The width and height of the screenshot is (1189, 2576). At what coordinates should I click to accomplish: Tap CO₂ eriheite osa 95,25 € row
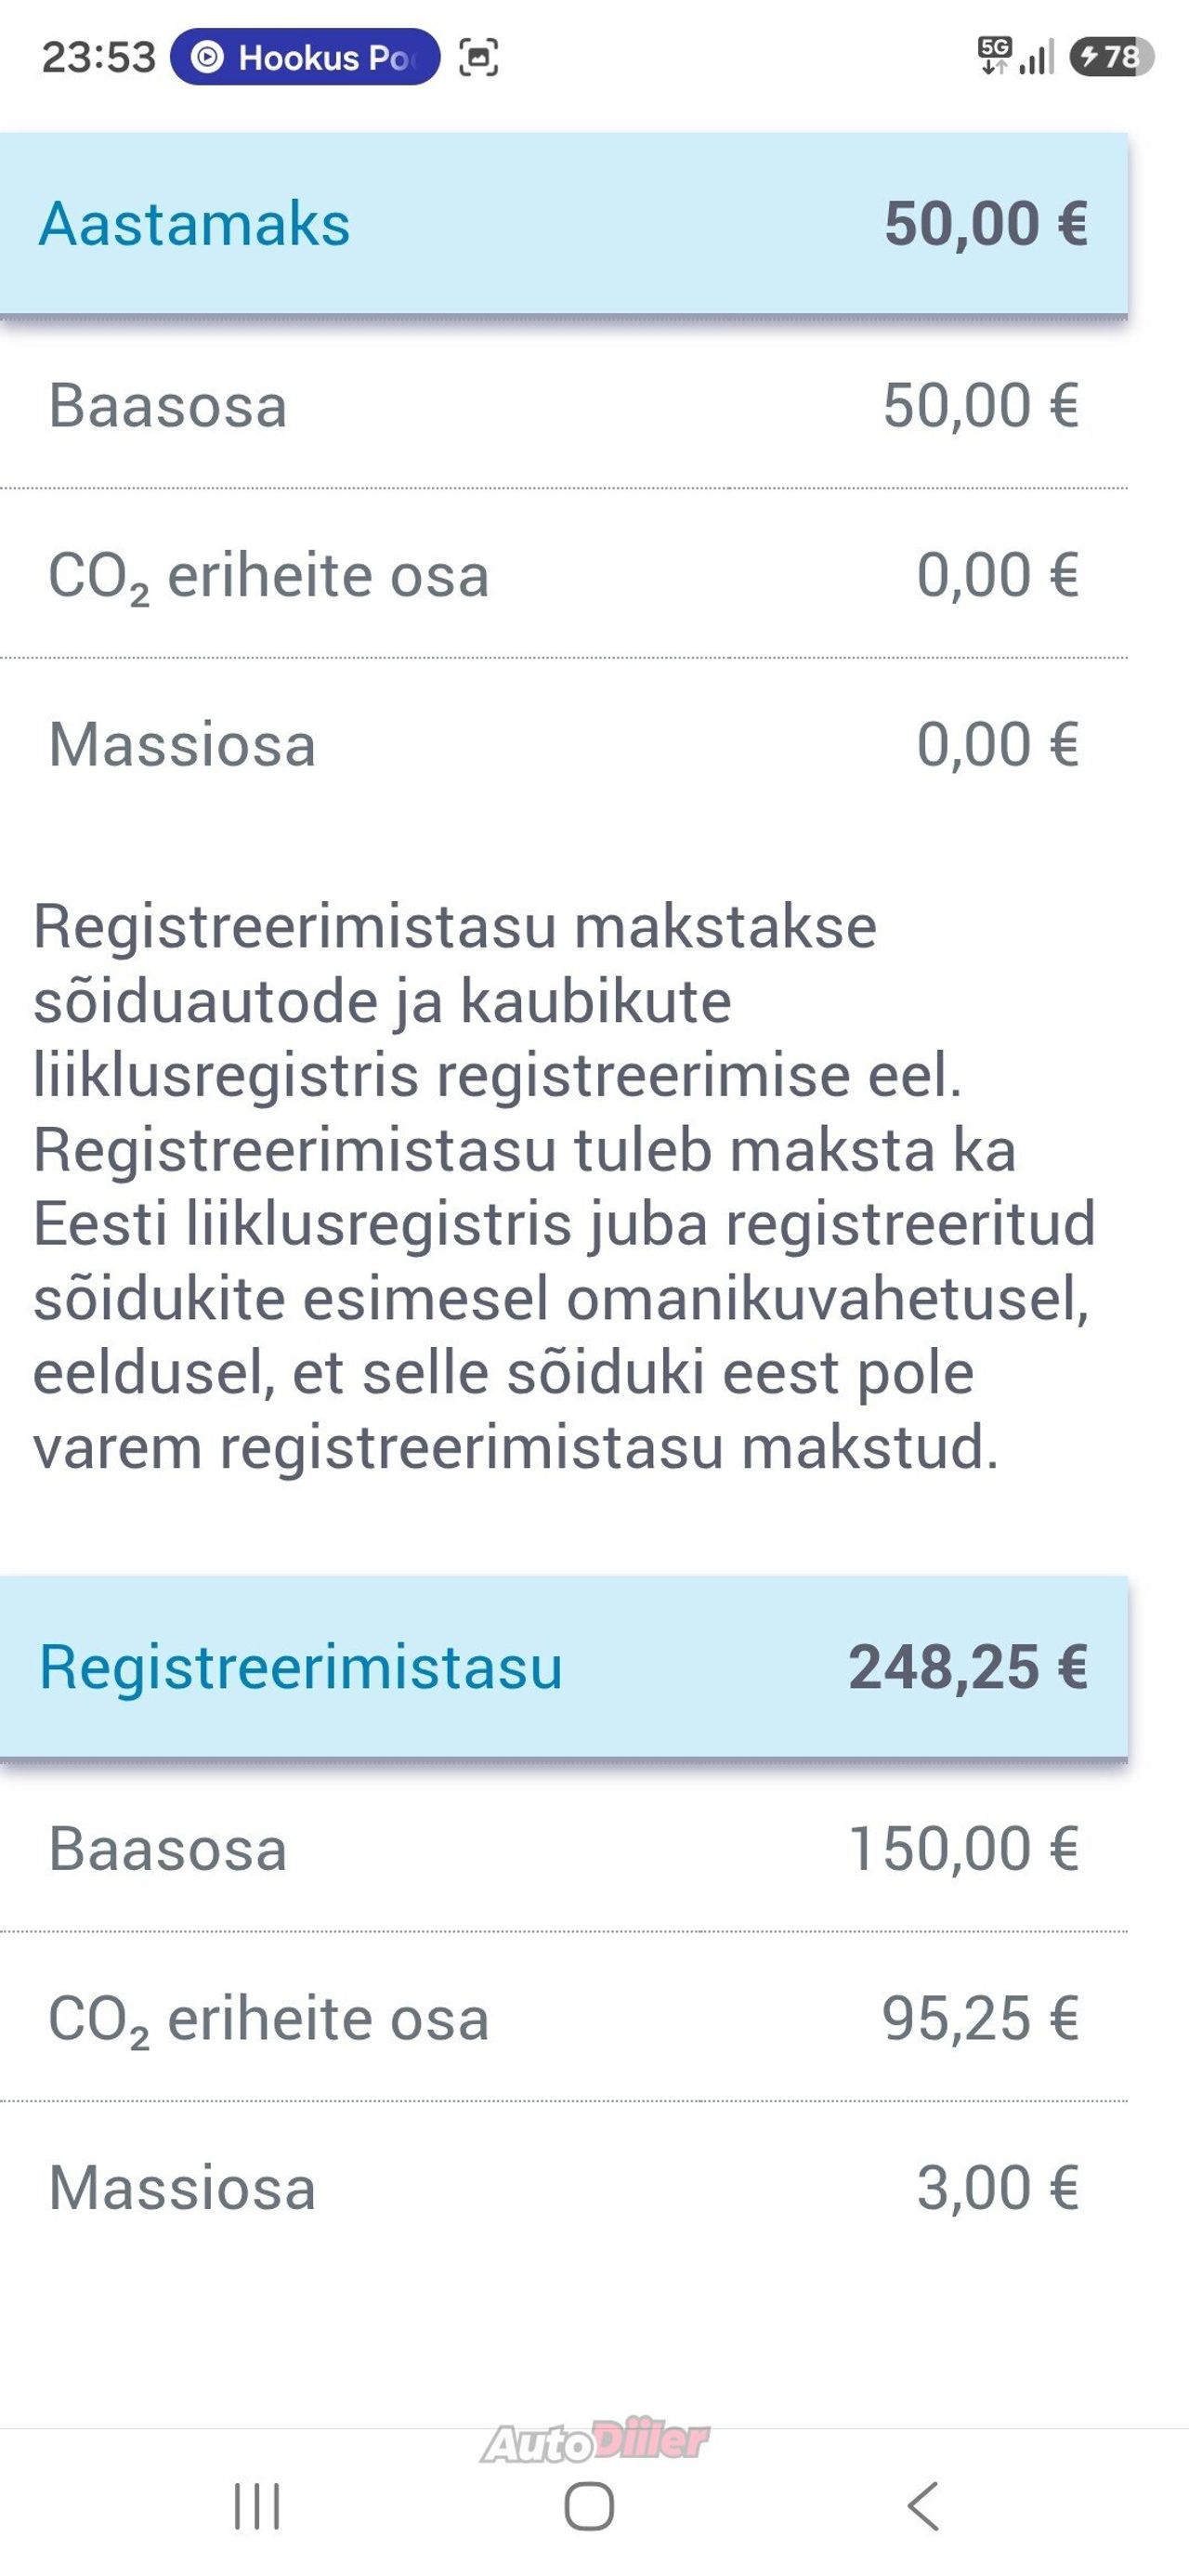point(564,2018)
